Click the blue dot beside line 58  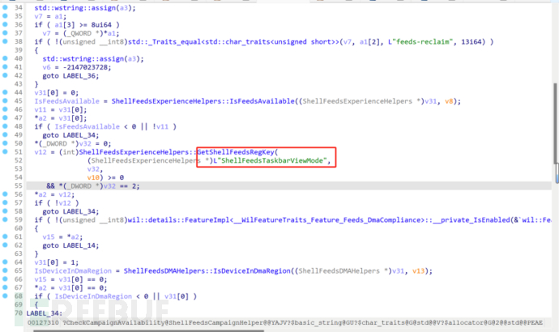click(5, 211)
